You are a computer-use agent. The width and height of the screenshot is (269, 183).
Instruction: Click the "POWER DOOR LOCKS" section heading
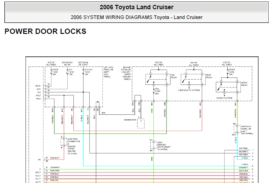45,31
